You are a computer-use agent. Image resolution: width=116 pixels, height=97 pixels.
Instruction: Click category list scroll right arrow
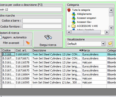(107, 32)
